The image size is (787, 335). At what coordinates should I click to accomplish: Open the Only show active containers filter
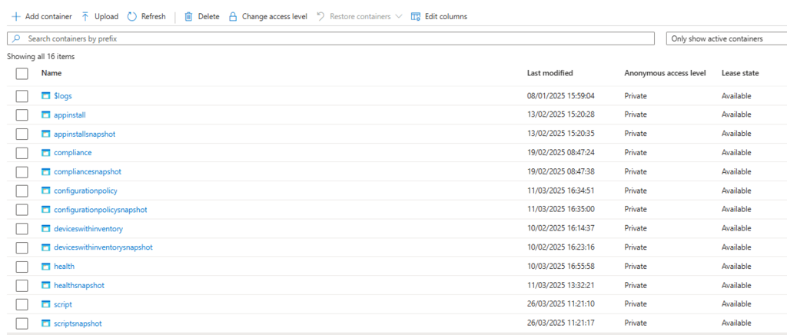coord(726,38)
